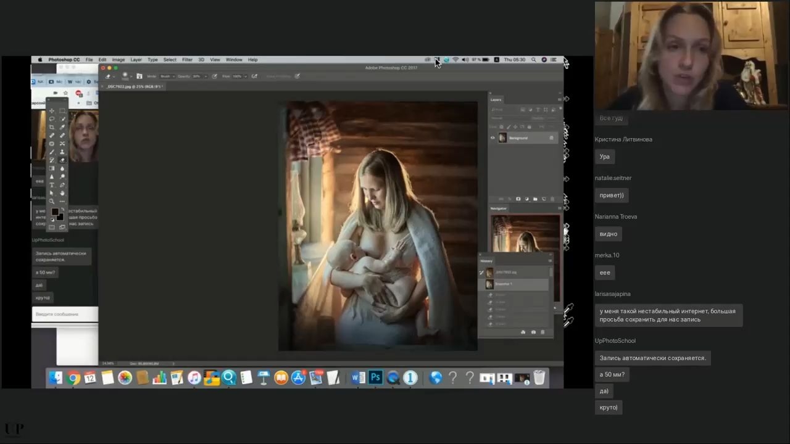Image resolution: width=790 pixels, height=444 pixels.
Task: Reset default foreground and background colors
Action: pos(52,219)
